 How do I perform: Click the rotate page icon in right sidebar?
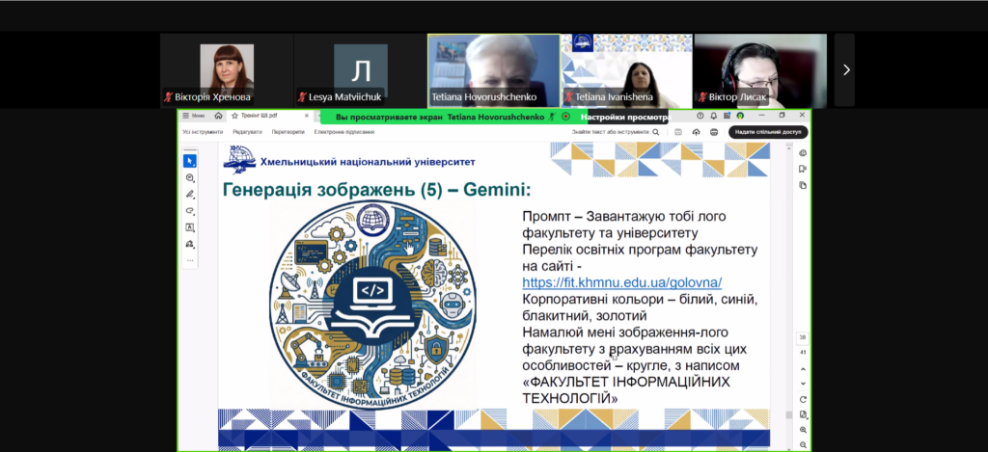point(803,399)
